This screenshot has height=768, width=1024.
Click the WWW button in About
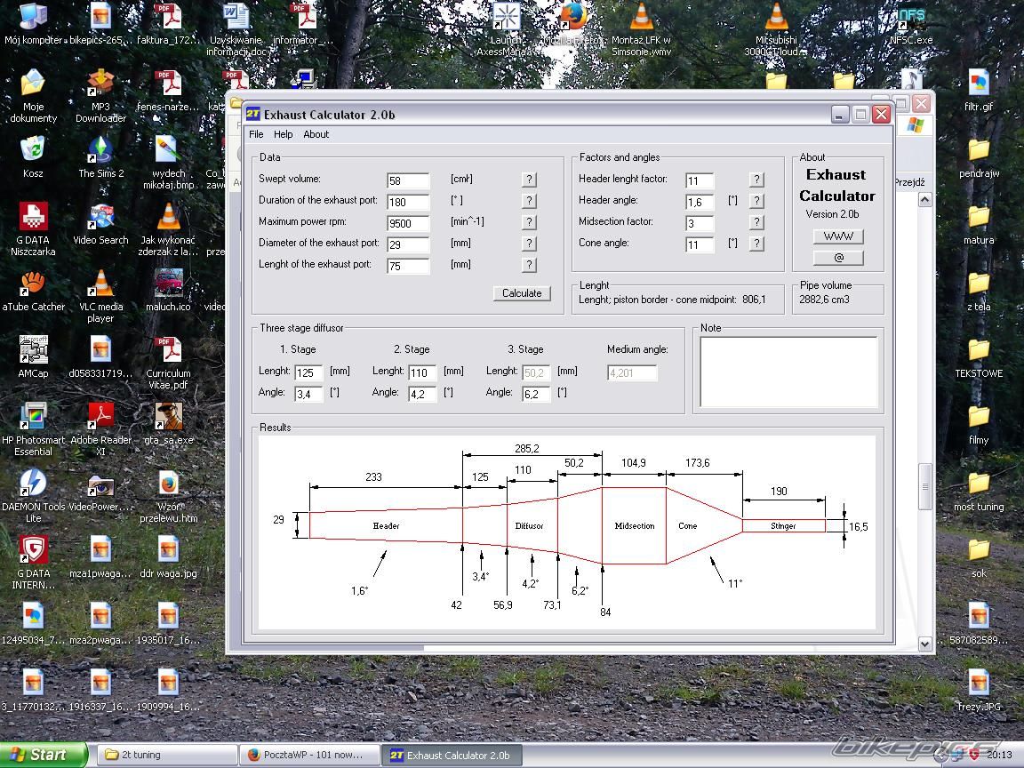pos(838,236)
